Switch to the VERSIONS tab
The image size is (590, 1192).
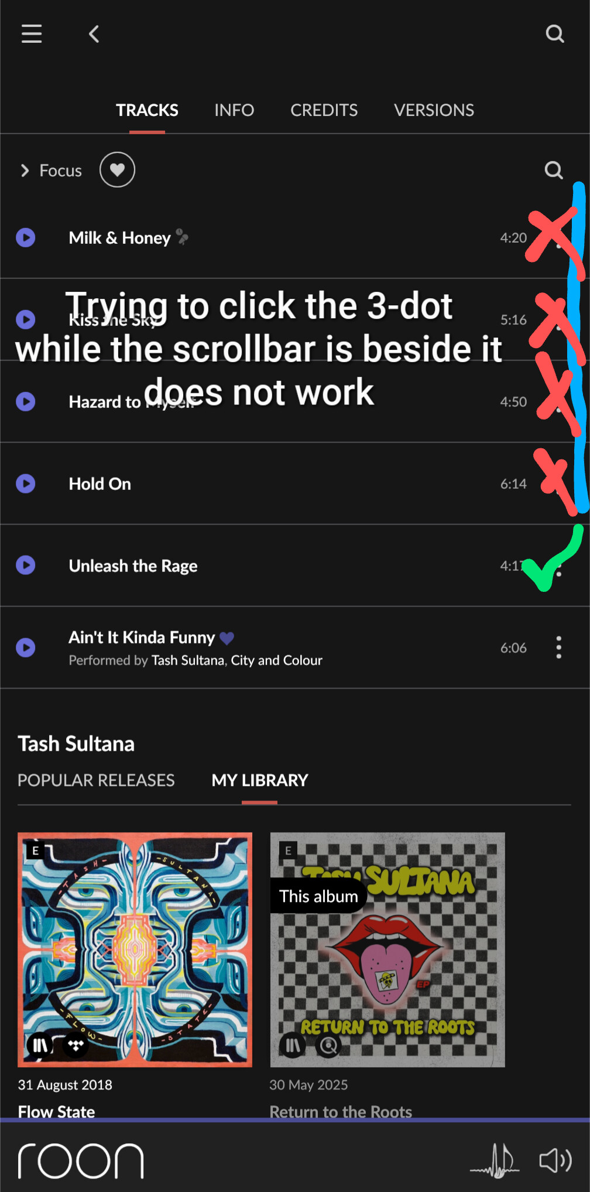coord(434,110)
